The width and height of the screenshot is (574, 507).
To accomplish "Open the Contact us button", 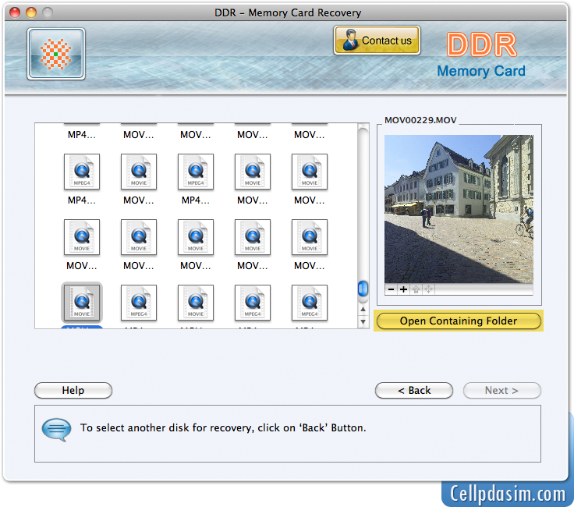I will pos(377,41).
